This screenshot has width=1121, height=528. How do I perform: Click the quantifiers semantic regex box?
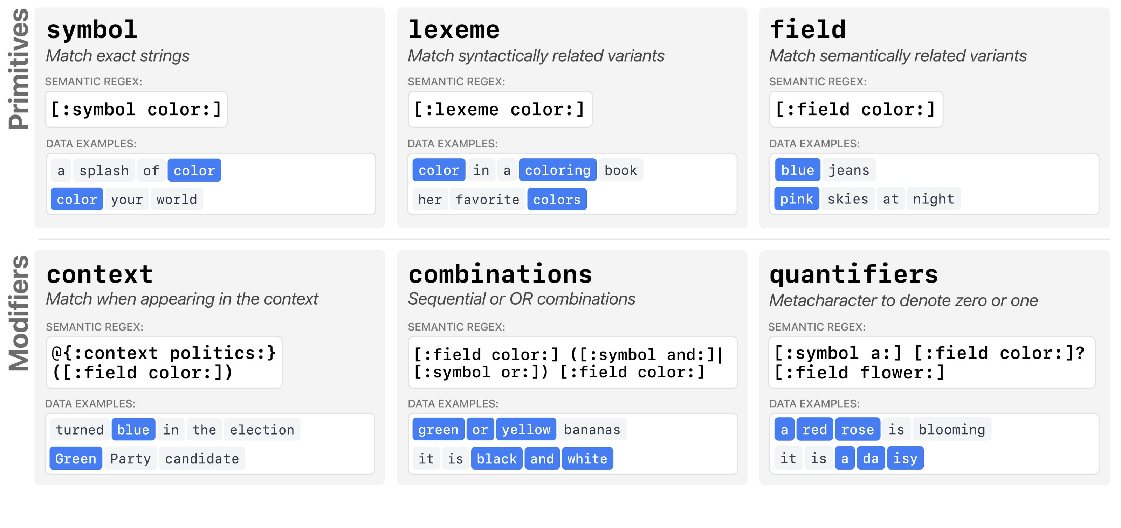(931, 362)
